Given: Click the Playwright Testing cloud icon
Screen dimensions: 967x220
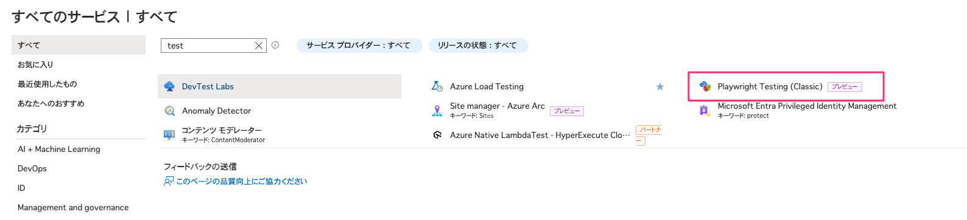Looking at the screenshot, I should coord(705,86).
